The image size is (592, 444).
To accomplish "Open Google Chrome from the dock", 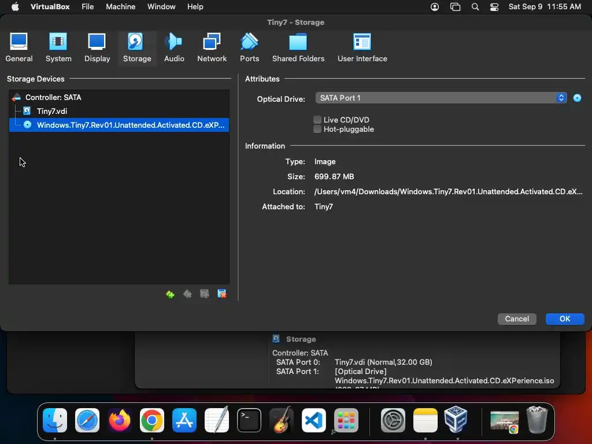I will [152, 420].
